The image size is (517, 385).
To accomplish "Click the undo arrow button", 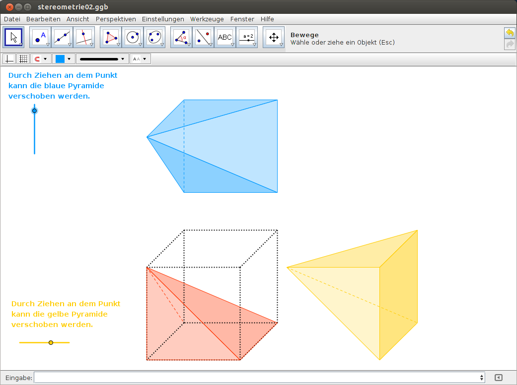I will point(510,33).
